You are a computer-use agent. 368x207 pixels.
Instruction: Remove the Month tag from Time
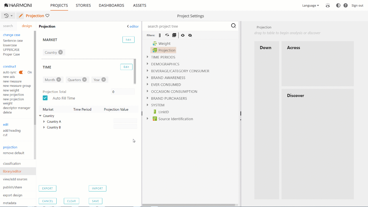(x=59, y=80)
